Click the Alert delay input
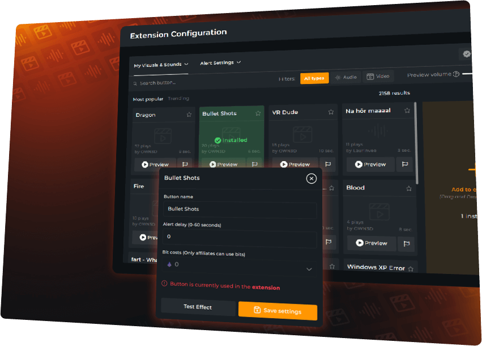 [x=240, y=239]
